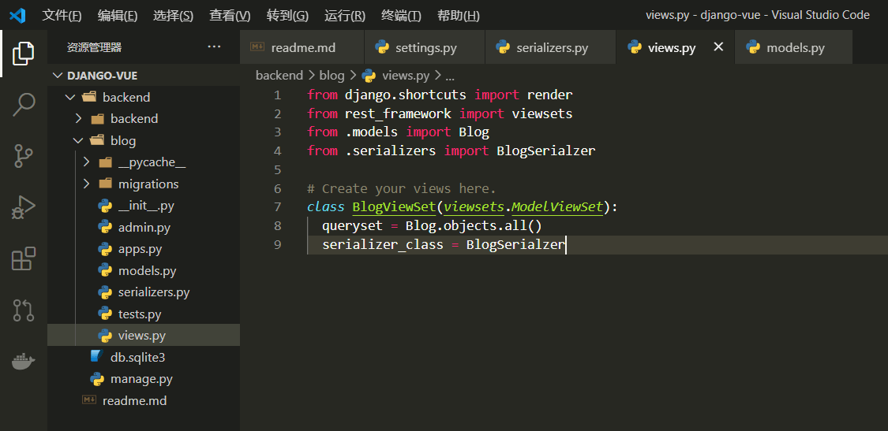Collapse the DJANGO-VUE root section
Image resolution: width=888 pixels, height=431 pixels.
57,76
